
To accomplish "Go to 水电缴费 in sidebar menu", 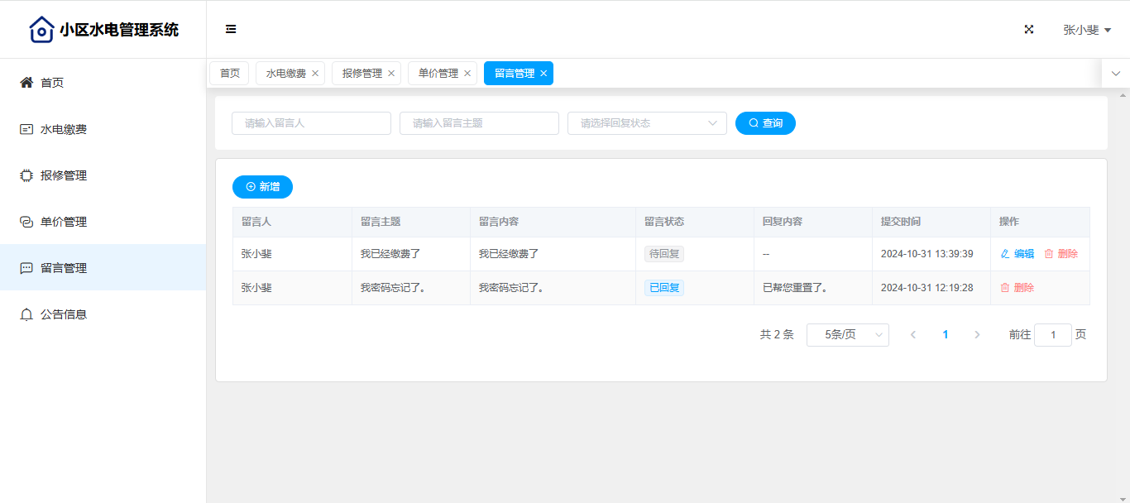I will tap(64, 129).
